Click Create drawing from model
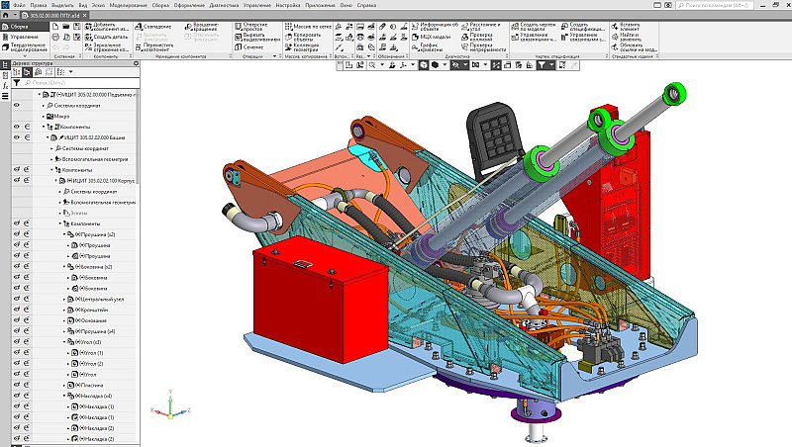This screenshot has height=447, width=792. [x=513, y=26]
